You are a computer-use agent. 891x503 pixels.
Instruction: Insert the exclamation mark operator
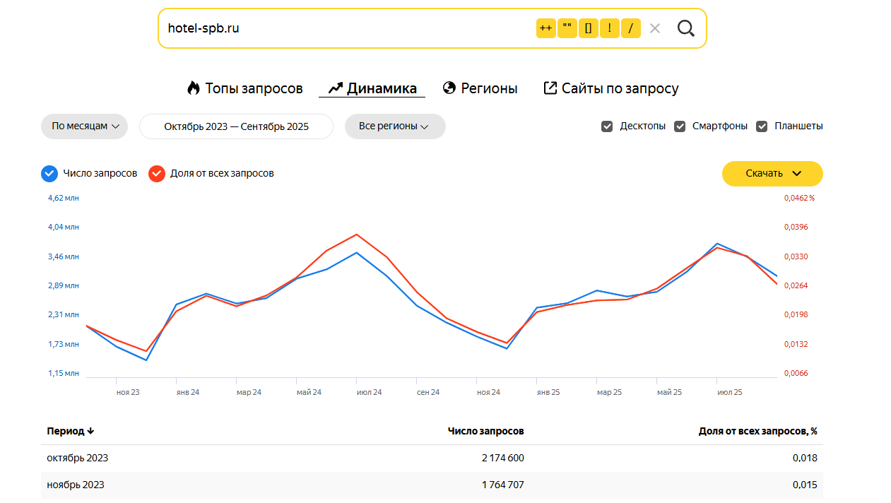[x=609, y=28]
